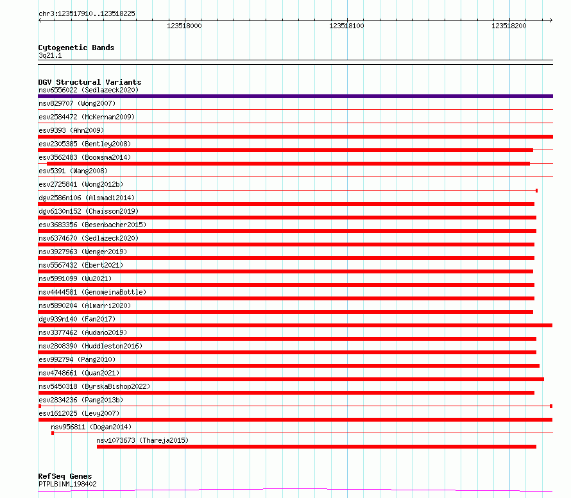This screenshot has height=498, width=571.
Task: Open variant esv9393 (Ahn2009)
Action: [x=71, y=130]
